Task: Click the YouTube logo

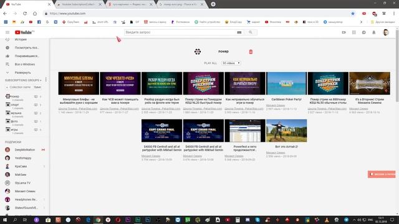Action: (x=24, y=32)
